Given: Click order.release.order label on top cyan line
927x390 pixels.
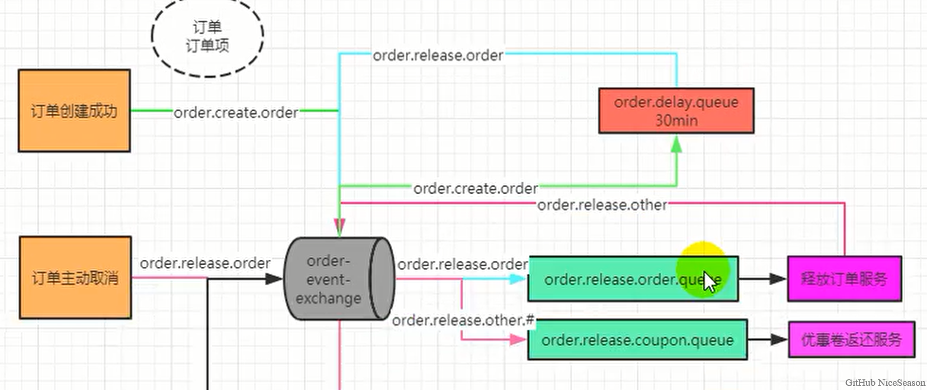Looking at the screenshot, I should pos(438,56).
